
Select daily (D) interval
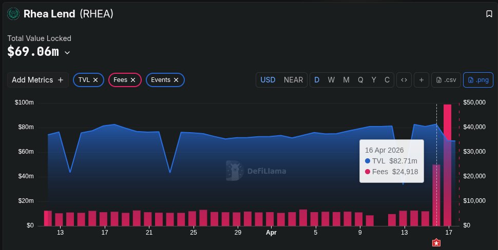[317, 80]
